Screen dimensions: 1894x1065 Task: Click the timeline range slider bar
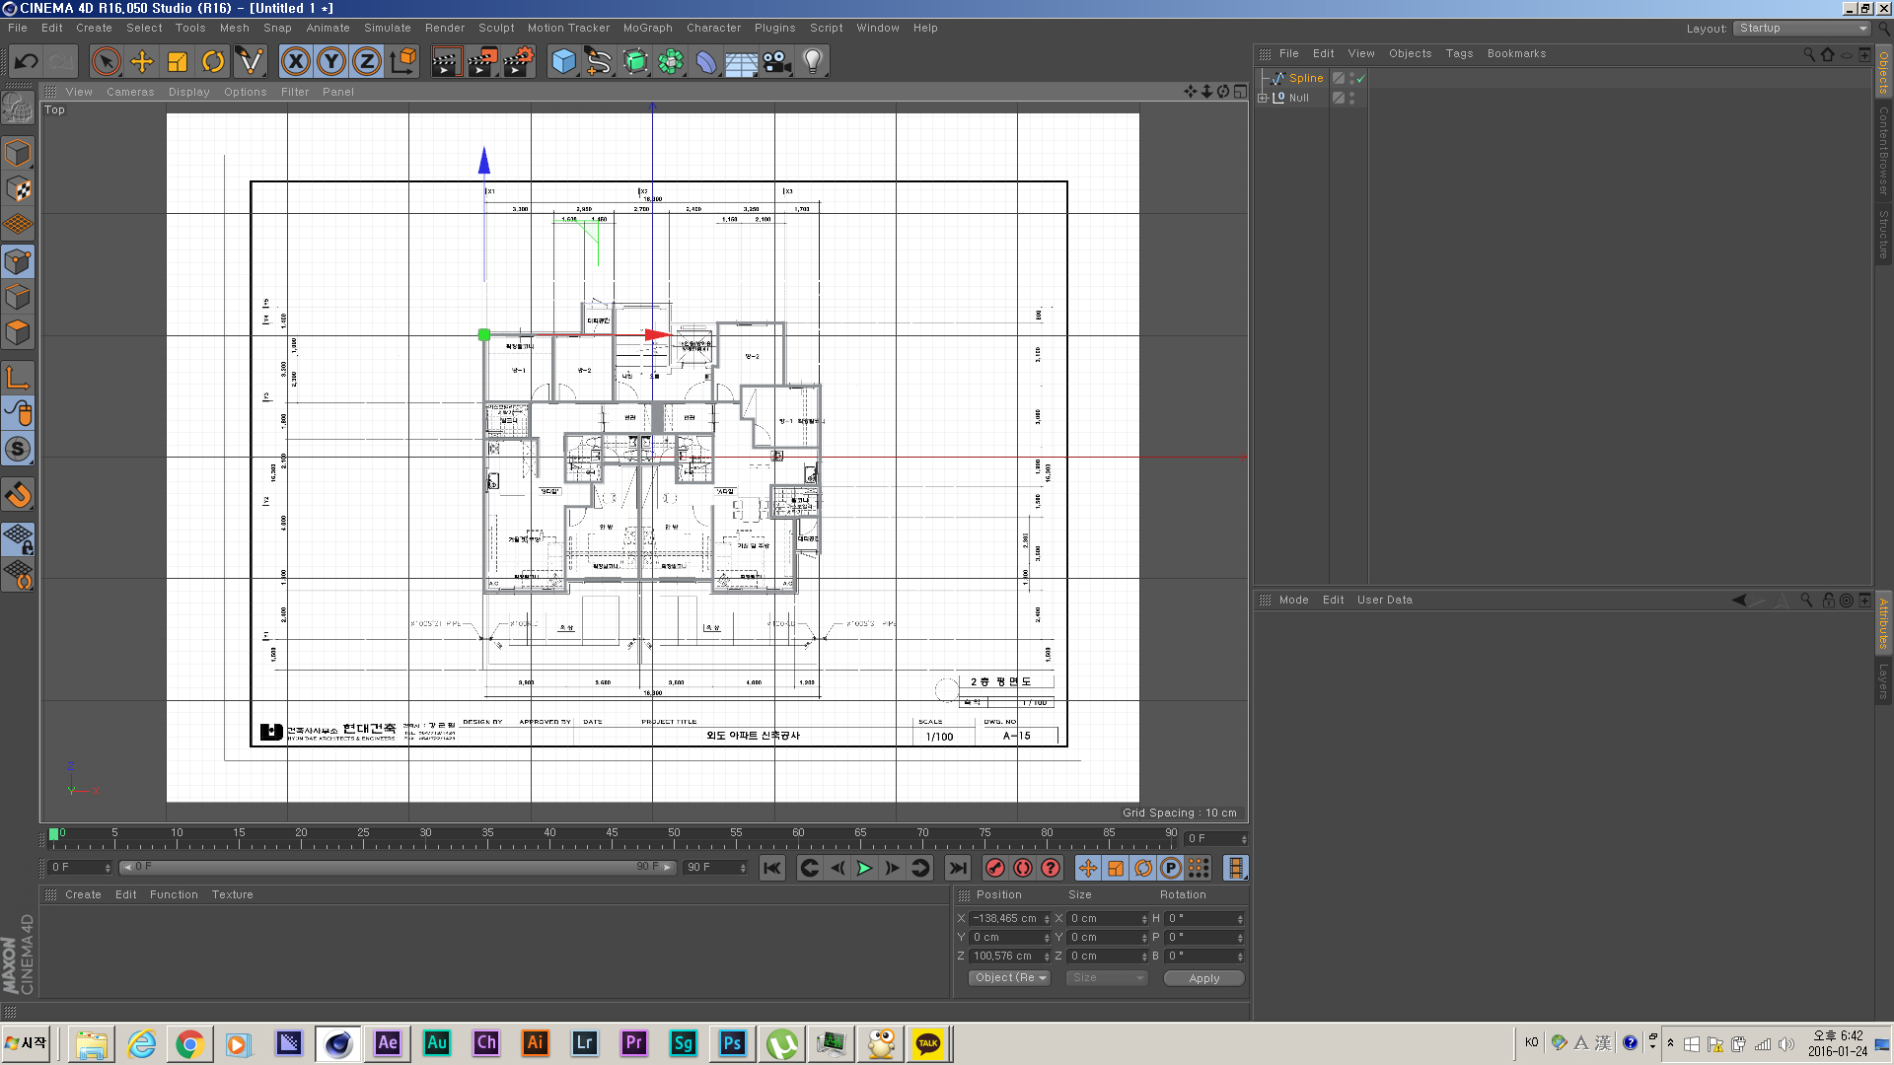point(398,867)
